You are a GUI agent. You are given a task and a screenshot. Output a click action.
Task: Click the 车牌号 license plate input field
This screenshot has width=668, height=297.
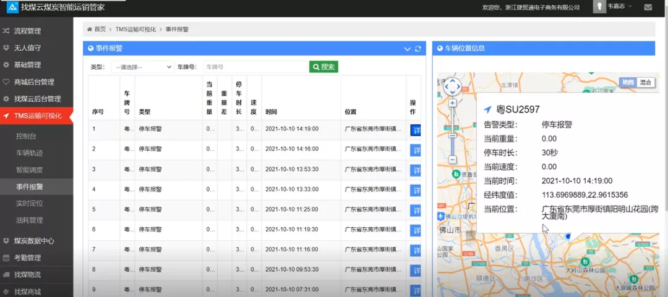click(254, 67)
